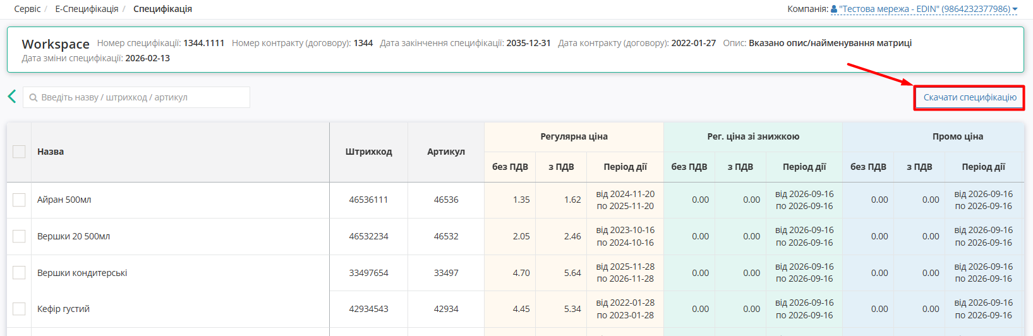1033x336 pixels.
Task: Click regular price 2.05 without VAT
Action: [x=521, y=236]
